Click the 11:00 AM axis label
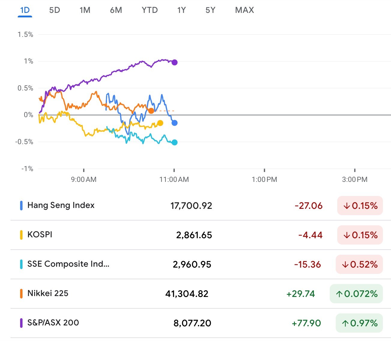The width and height of the screenshot is (391, 341). 174,179
